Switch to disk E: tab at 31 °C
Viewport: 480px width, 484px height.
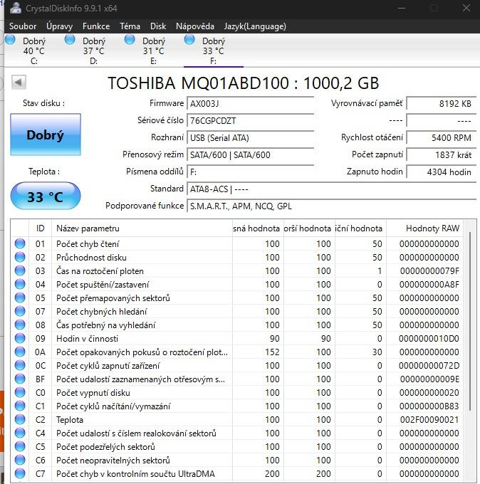[154, 51]
